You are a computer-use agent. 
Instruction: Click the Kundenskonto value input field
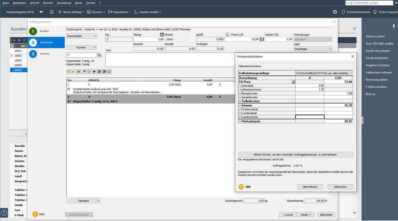[310, 117]
